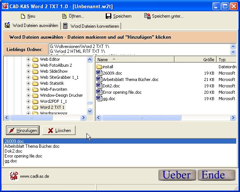Open a file with the Öffnen icon
Screen dimensions: 240x192
coord(65,16)
